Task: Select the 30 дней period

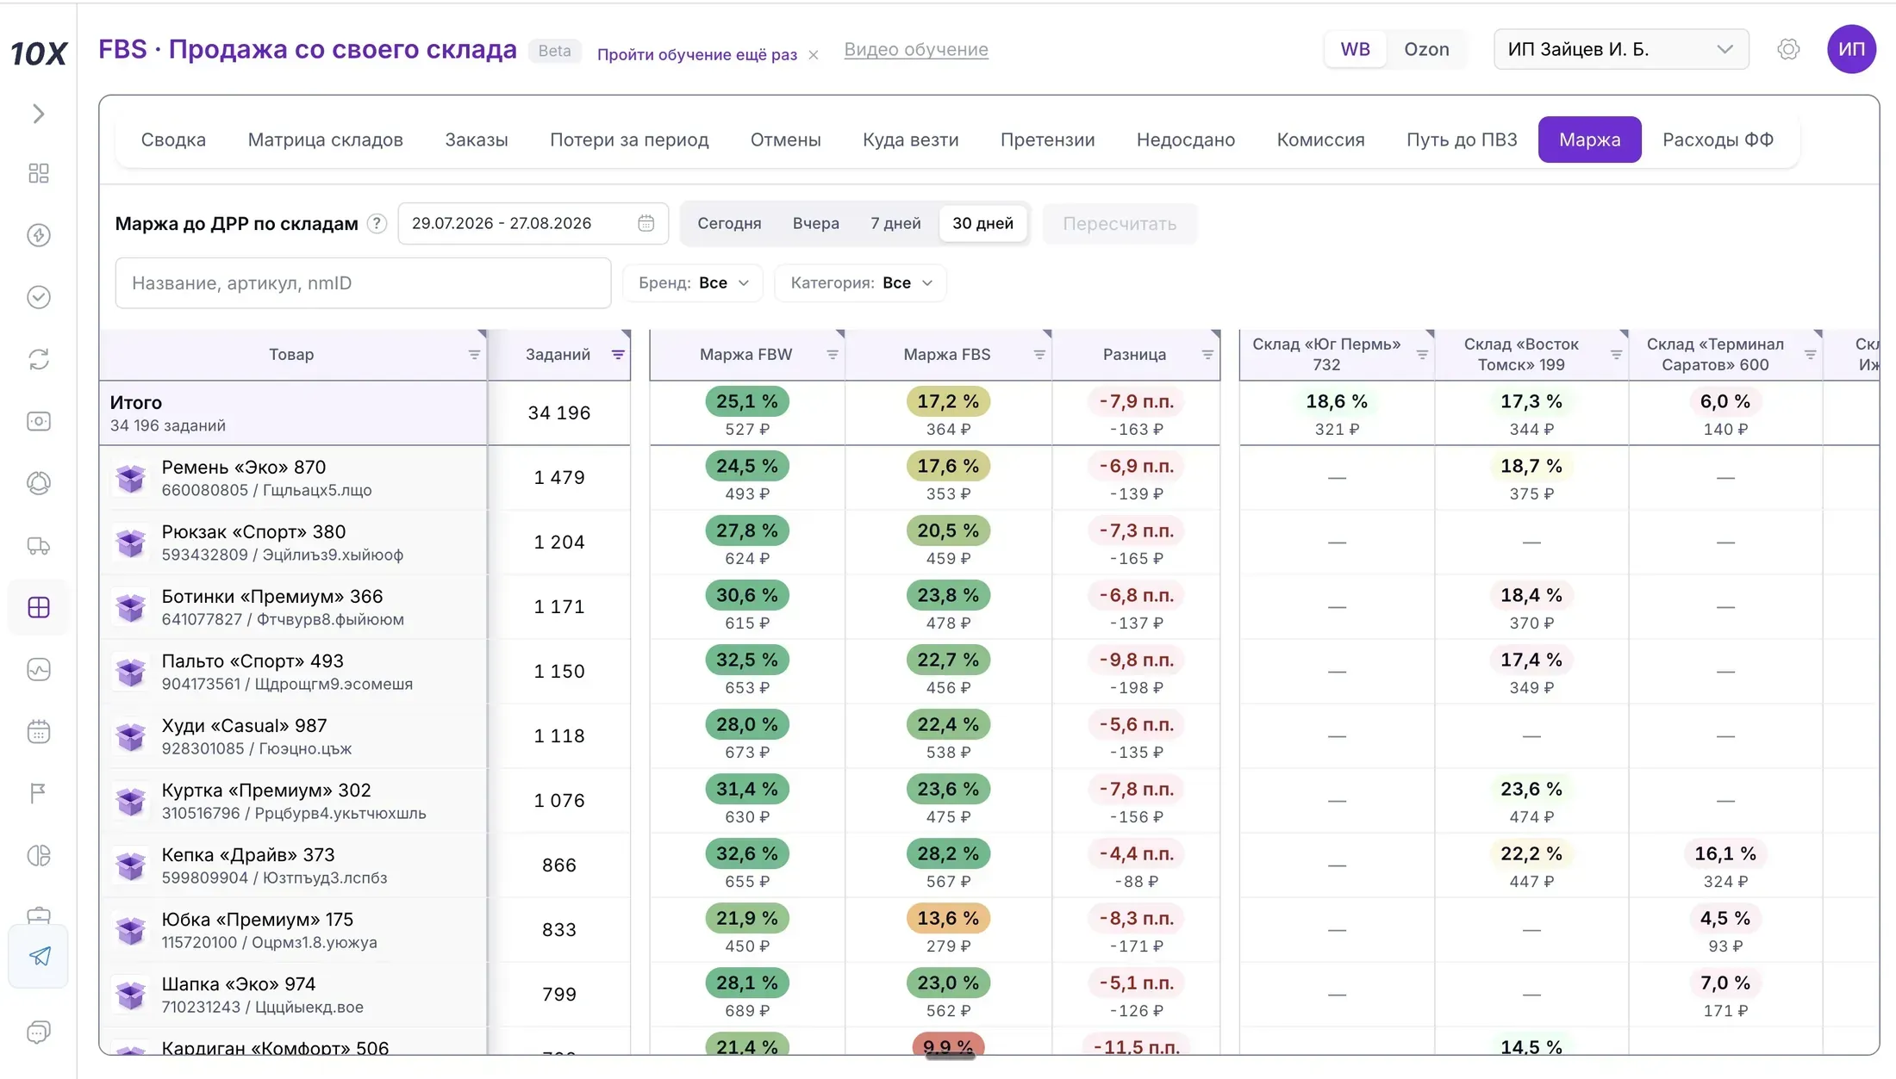Action: pyautogui.click(x=982, y=223)
